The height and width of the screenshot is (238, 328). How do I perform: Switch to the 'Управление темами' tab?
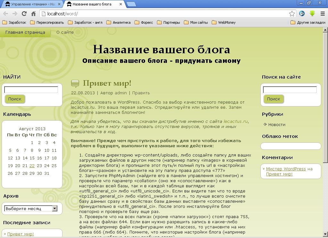(31, 4)
